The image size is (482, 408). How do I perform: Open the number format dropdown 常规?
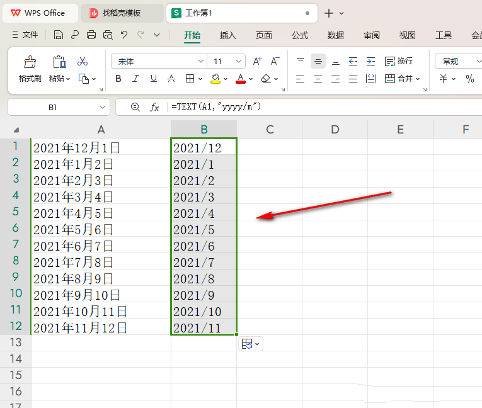tap(479, 62)
